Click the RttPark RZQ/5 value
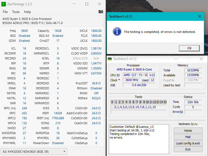Screen dimensions: 208x156 [96, 98]
